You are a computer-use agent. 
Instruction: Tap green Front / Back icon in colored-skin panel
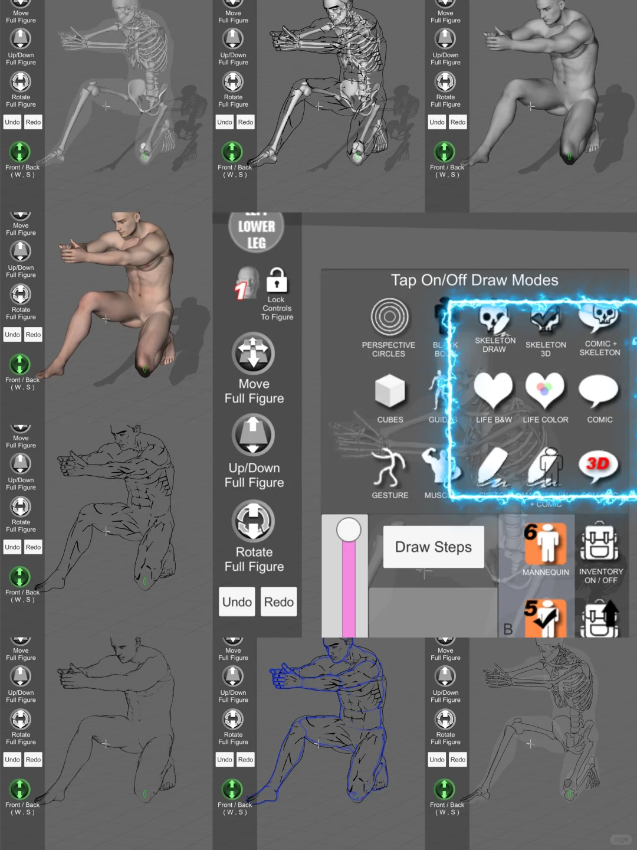pyautogui.click(x=20, y=364)
